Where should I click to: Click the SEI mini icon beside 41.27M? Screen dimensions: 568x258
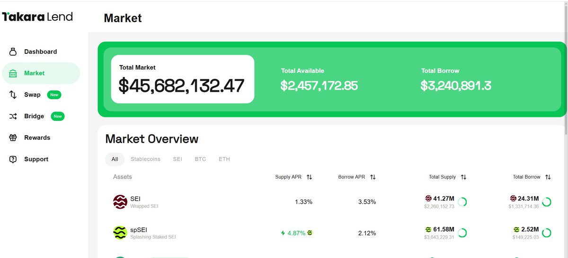tap(428, 198)
